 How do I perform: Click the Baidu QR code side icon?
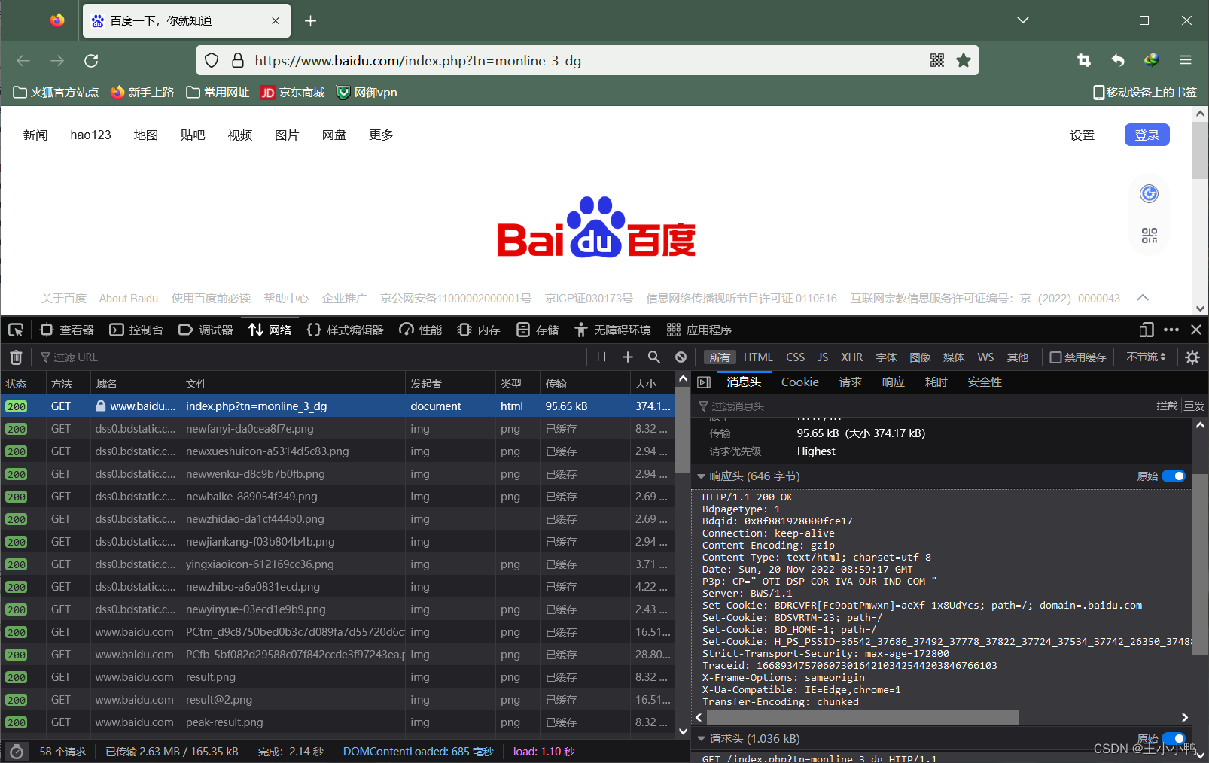coord(1149,236)
